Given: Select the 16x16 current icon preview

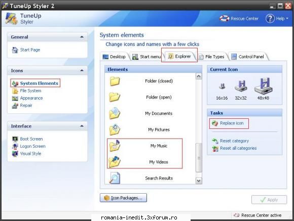Looking at the screenshot, I should pyautogui.click(x=222, y=86).
